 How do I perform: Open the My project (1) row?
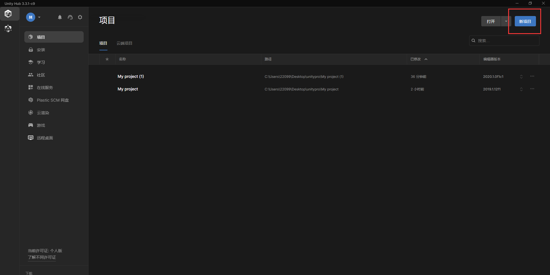click(131, 76)
